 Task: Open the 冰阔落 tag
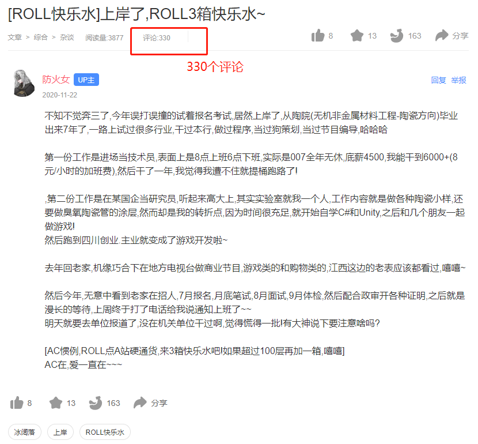(25, 432)
